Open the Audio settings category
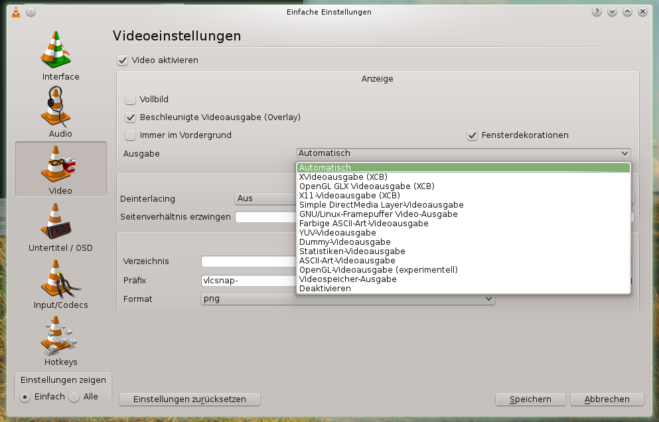Viewport: 659px width, 422px height. 60,113
